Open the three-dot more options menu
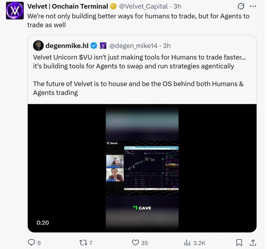Image resolution: width=267 pixels, height=249 pixels. 253,6
